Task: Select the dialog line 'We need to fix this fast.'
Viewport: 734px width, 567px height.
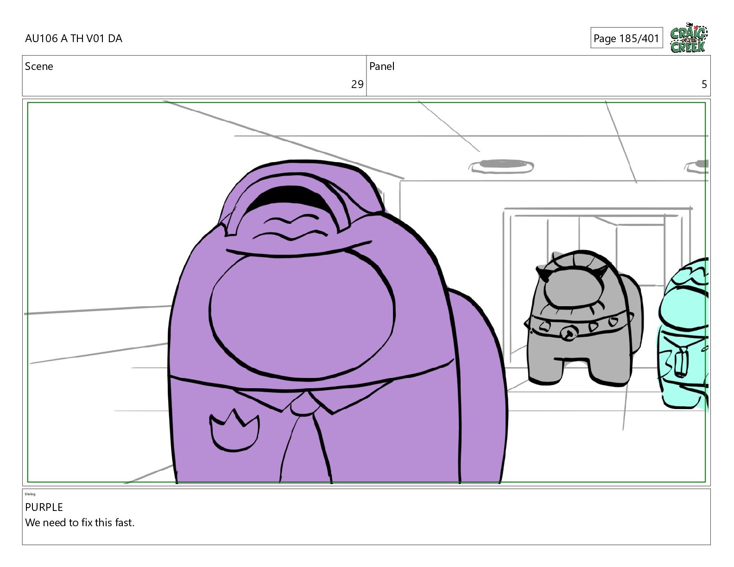Action: tap(80, 523)
